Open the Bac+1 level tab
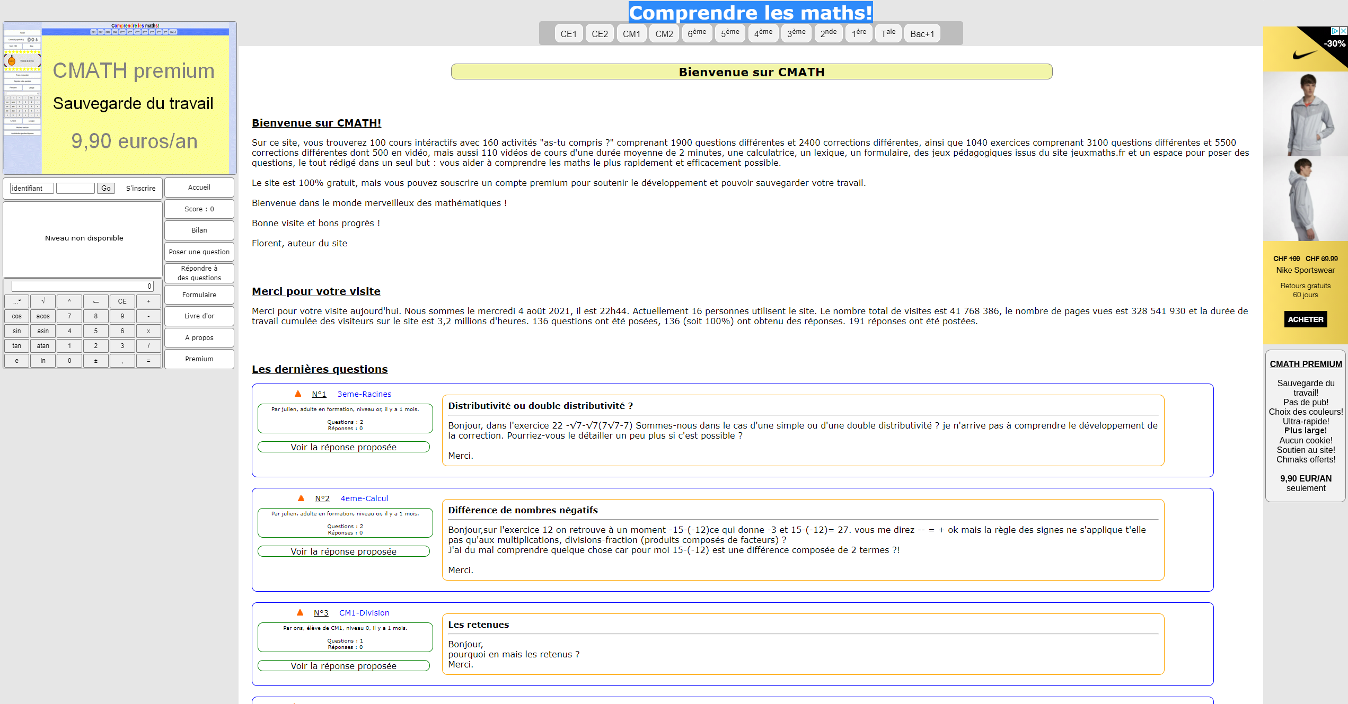The height and width of the screenshot is (704, 1348). pos(922,34)
